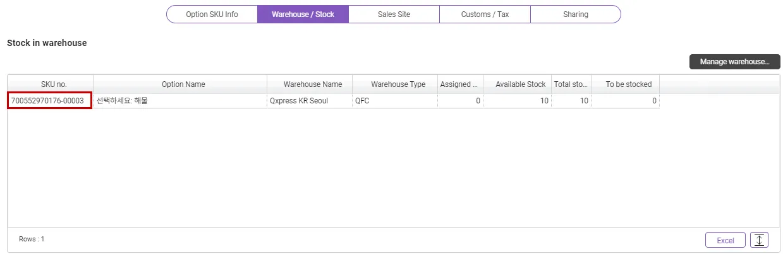The image size is (783, 254).
Task: Click the Available Stock column header
Action: pyautogui.click(x=520, y=84)
